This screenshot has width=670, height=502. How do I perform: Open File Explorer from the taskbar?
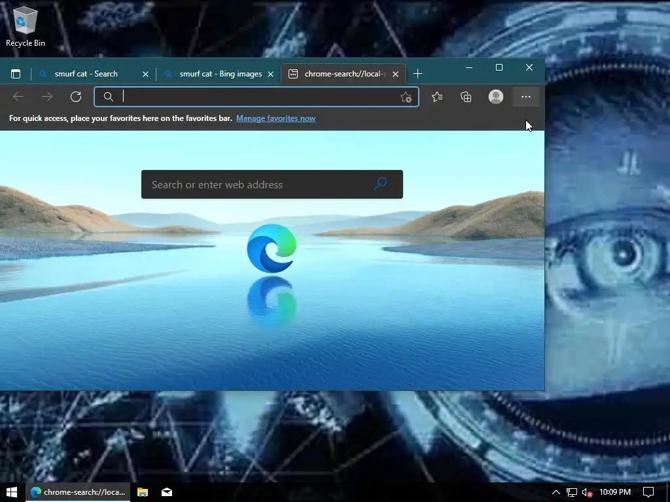click(142, 492)
